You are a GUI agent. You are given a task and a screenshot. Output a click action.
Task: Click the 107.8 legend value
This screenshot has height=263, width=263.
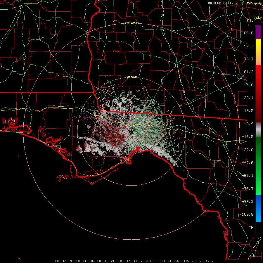[248, 33]
